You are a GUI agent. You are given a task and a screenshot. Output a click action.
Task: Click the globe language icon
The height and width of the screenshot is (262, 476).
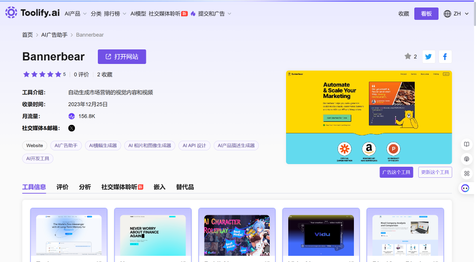tap(447, 14)
